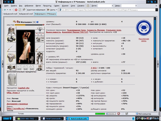Click the Cancer zodiac sign emblem

[144, 28]
